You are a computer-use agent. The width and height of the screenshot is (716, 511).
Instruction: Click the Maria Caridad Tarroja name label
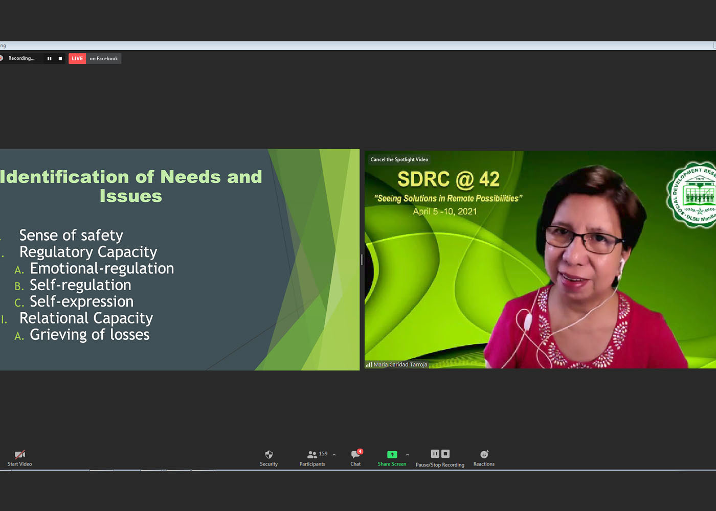[x=400, y=364]
